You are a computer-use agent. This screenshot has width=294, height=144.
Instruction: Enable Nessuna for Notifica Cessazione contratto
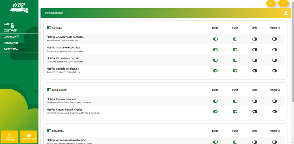click(275, 60)
